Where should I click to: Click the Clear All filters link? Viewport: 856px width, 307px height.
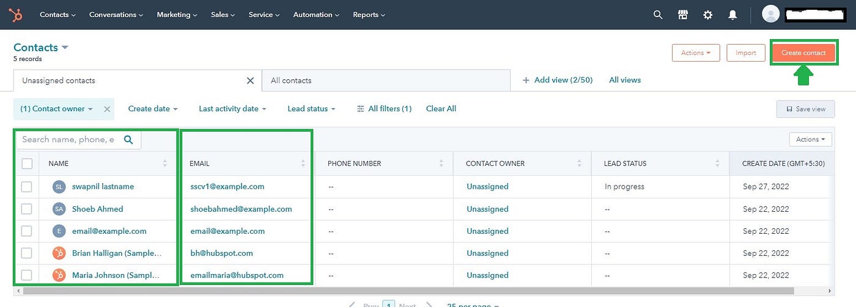pos(441,109)
